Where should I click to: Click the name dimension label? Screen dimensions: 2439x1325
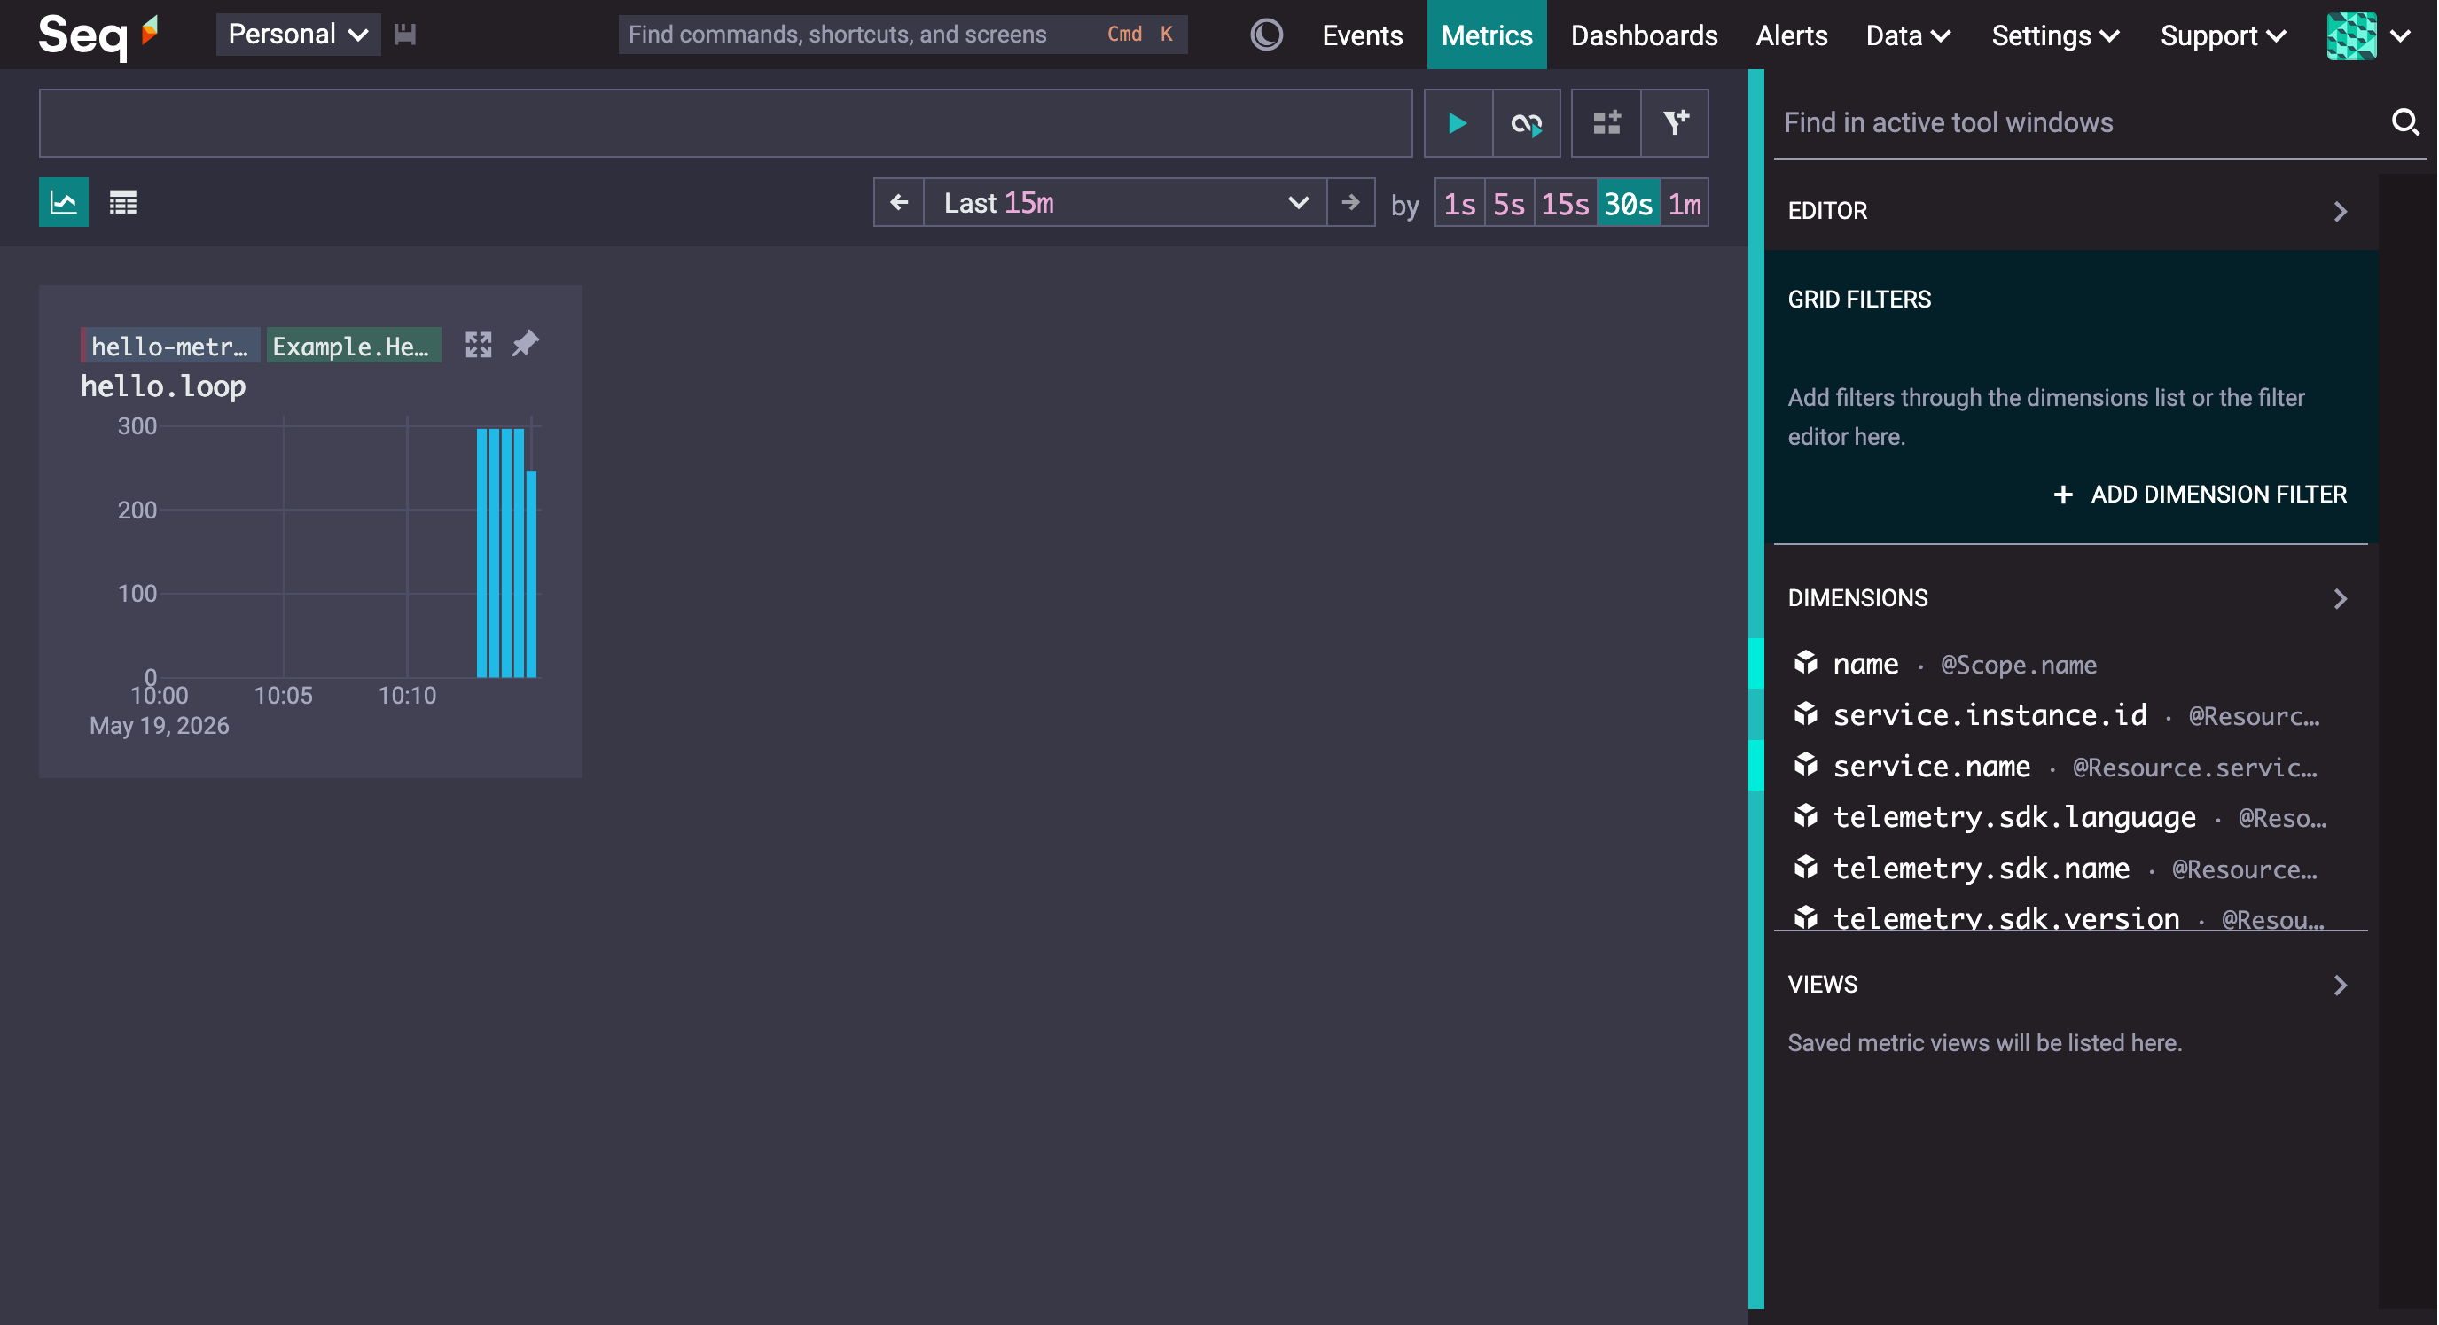click(1865, 664)
